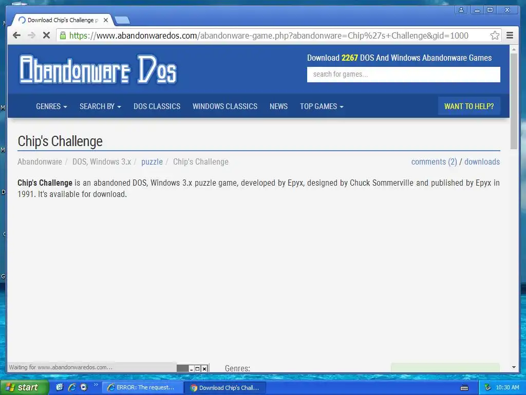Image resolution: width=526 pixels, height=395 pixels.
Task: Stop loading the page with X button
Action: [46, 35]
